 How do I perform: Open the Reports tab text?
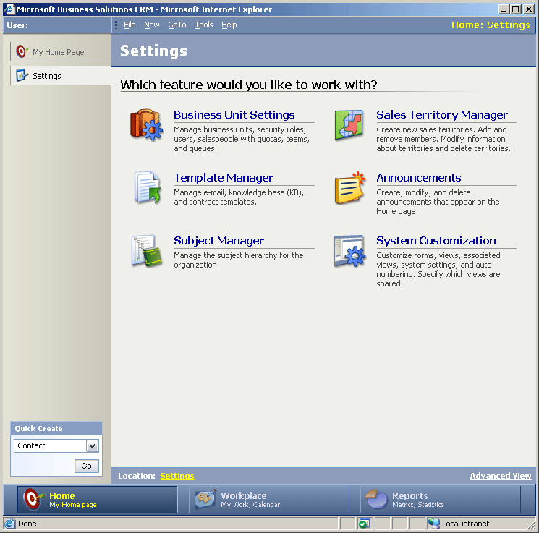(409, 495)
